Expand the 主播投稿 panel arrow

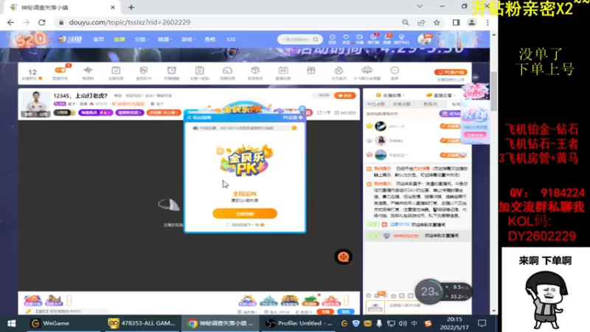coord(404,95)
